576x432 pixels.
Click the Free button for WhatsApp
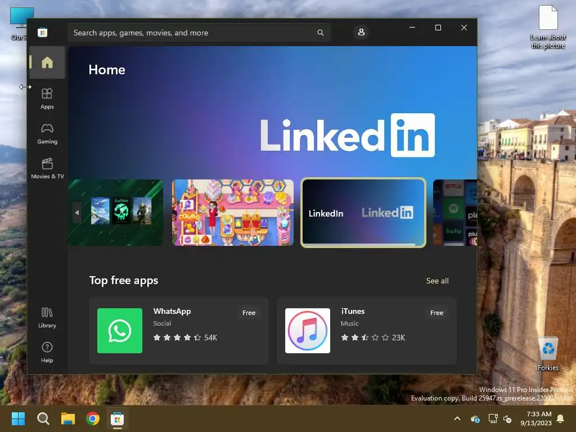pyautogui.click(x=249, y=313)
